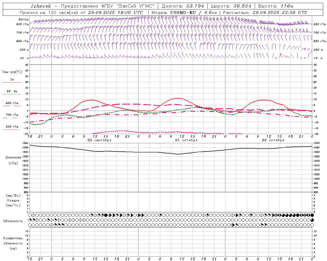Viewport: 327px width, 261px height.
Task: Click the 'Облачность' cloud cover label
Action: tap(13, 221)
